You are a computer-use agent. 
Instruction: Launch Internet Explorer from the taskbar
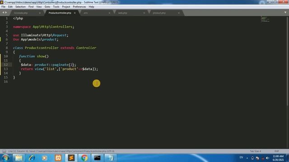(x=32, y=158)
